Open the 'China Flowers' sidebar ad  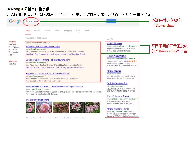(115, 43)
